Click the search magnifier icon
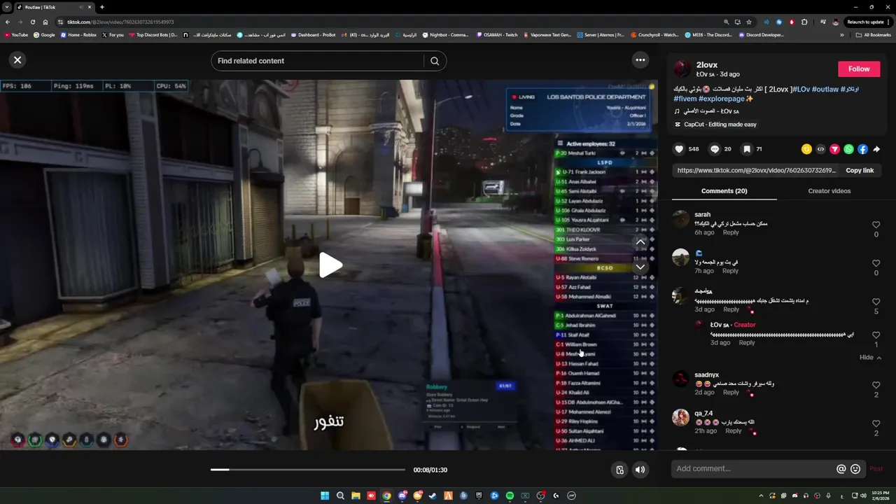Viewport: 896px width, 504px height. pyautogui.click(x=435, y=61)
